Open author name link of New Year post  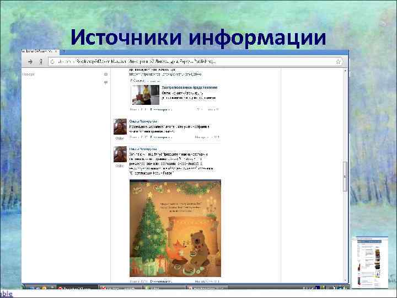[x=143, y=149]
